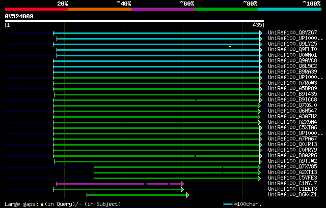Screen dimensions: 326x208
Task: Select the AV524009 query name
Action: (19, 16)
